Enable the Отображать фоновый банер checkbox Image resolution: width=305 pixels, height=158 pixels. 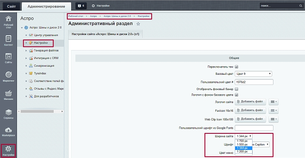236,89
